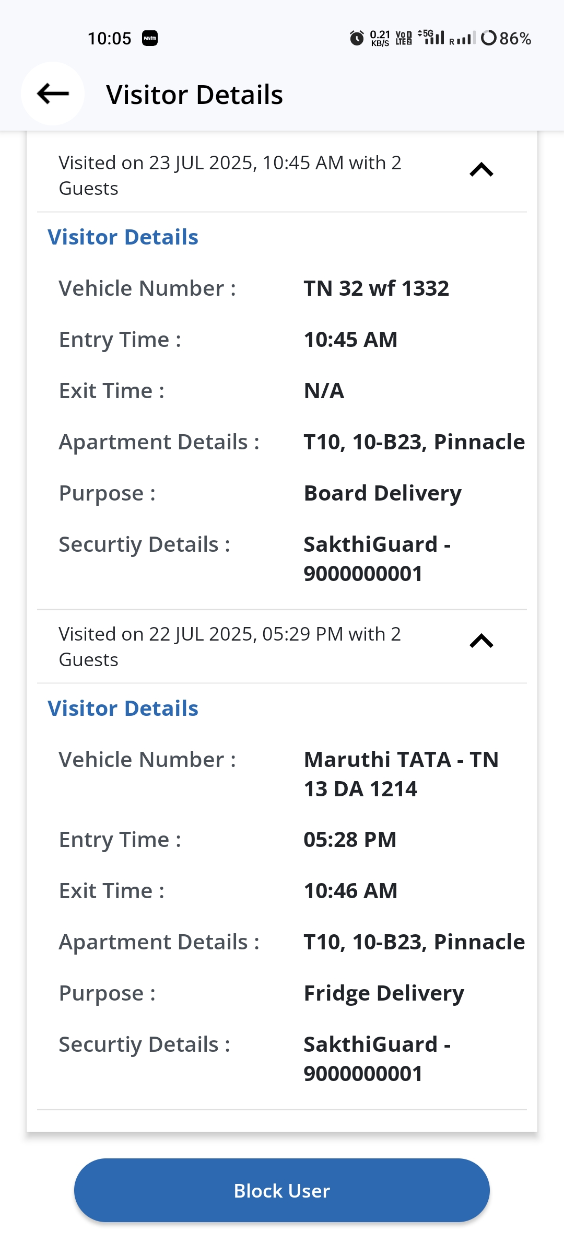Collapse the 22 JUL 2025 visit chevron
564x1254 pixels.
coord(481,641)
